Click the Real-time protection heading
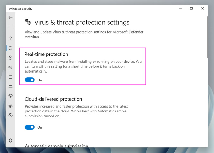Image resolution: width=214 pixels, height=153 pixels. pos(46,54)
